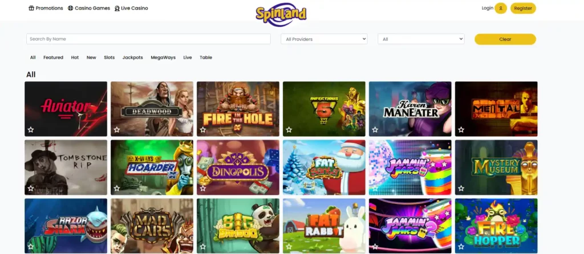The height and width of the screenshot is (254, 584).
Task: Favorite Big Bamboo with star icon
Action: (x=202, y=246)
